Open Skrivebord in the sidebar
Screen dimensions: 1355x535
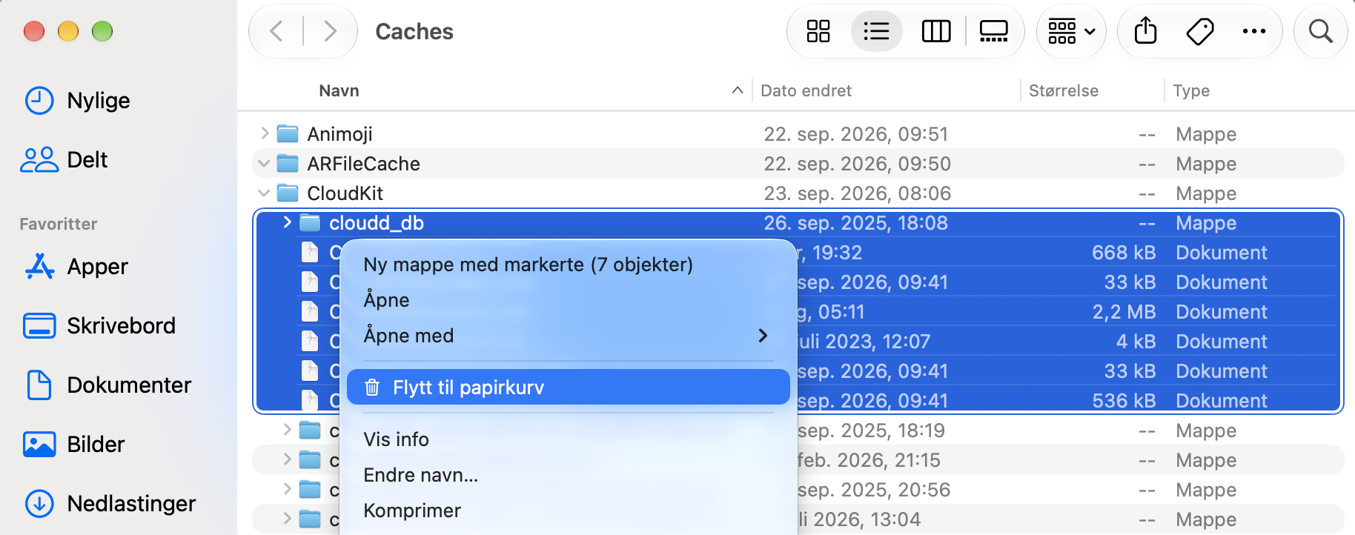100,325
